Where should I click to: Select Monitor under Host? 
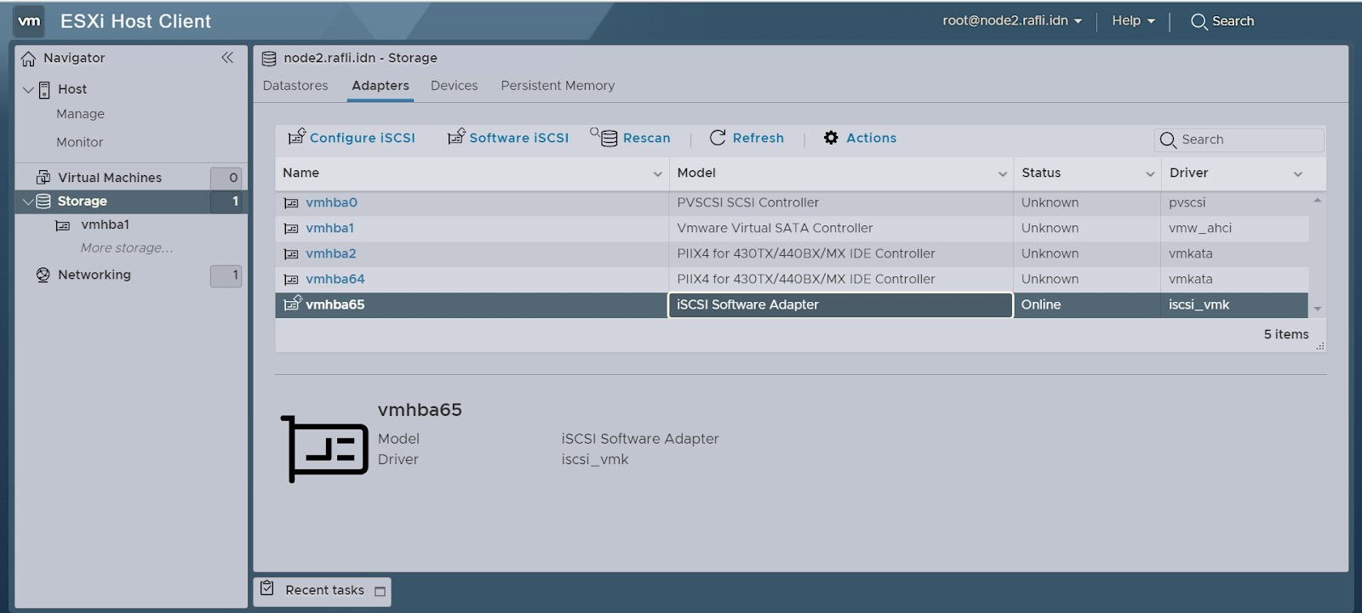click(80, 142)
